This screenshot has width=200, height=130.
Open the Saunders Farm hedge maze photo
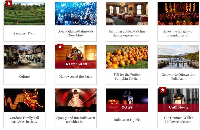point(24,14)
